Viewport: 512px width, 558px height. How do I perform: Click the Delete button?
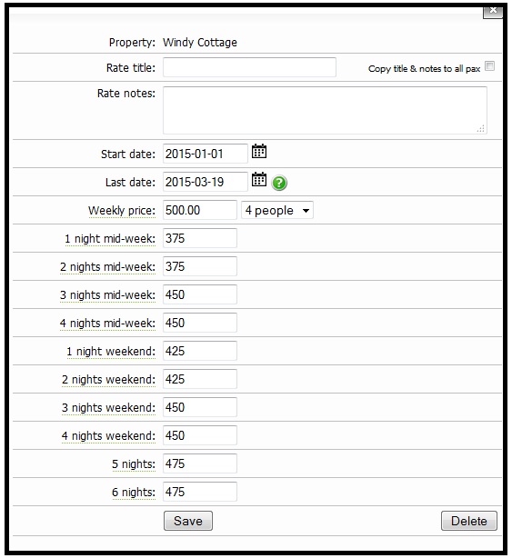click(x=469, y=521)
